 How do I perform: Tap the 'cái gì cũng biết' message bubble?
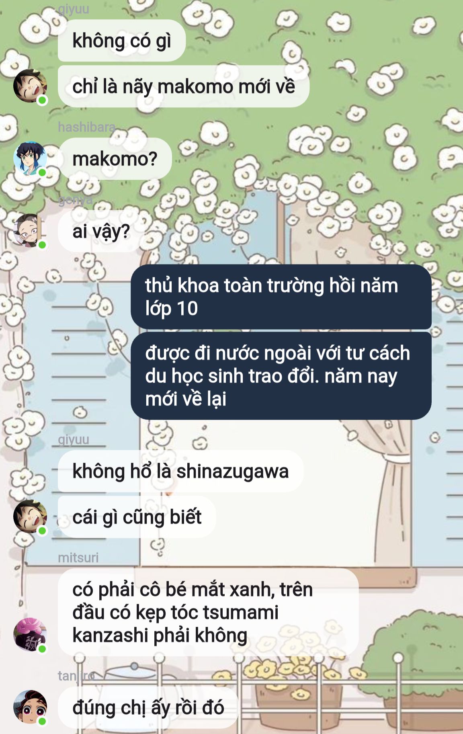[x=137, y=517]
